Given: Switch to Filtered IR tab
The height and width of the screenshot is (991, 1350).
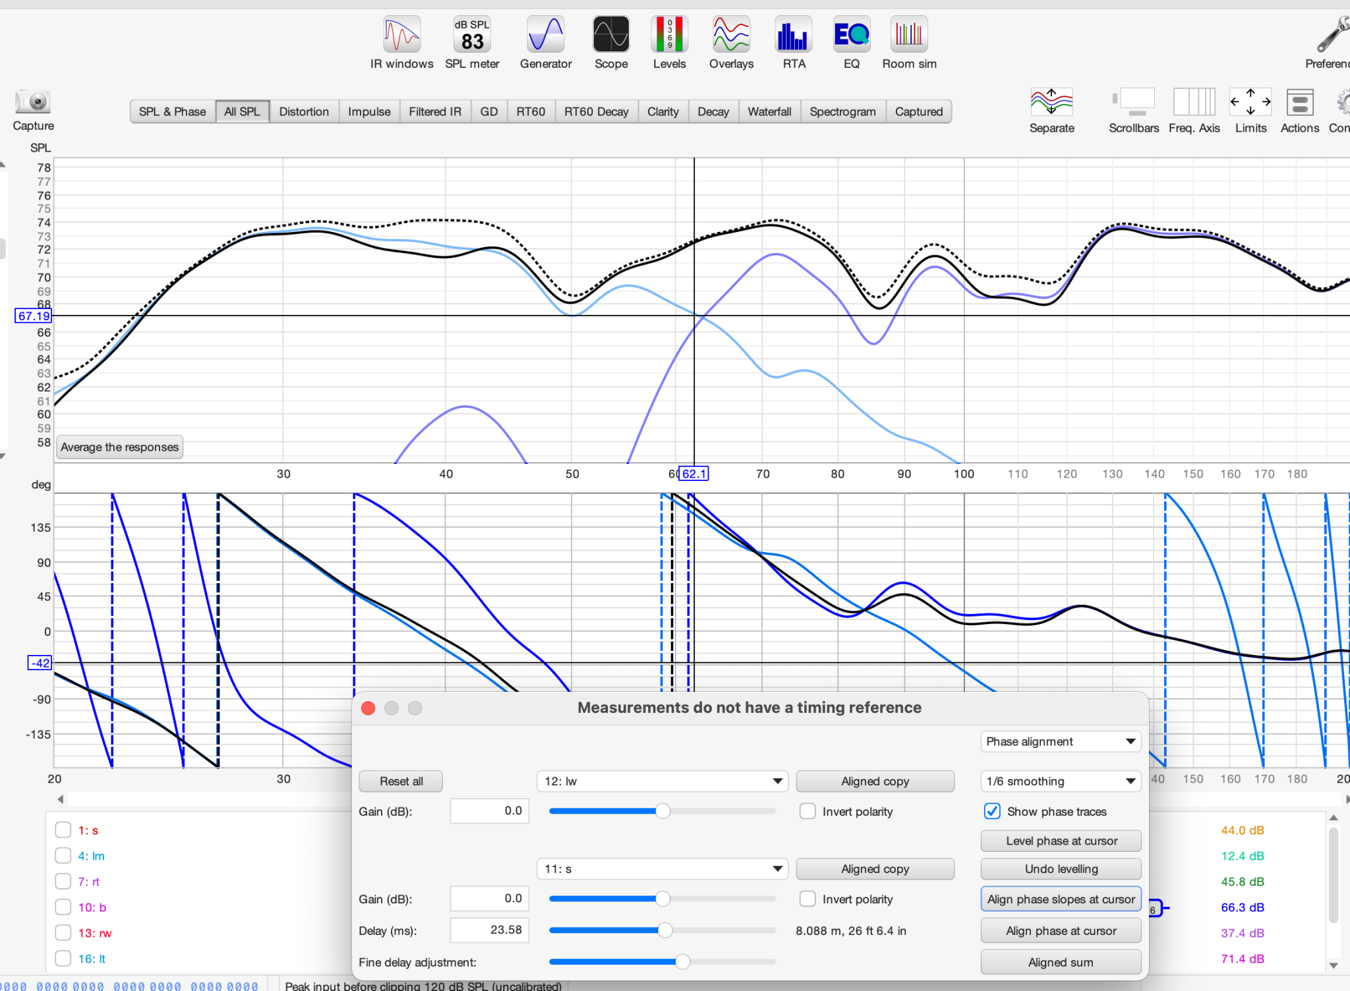Looking at the screenshot, I should tap(435, 112).
